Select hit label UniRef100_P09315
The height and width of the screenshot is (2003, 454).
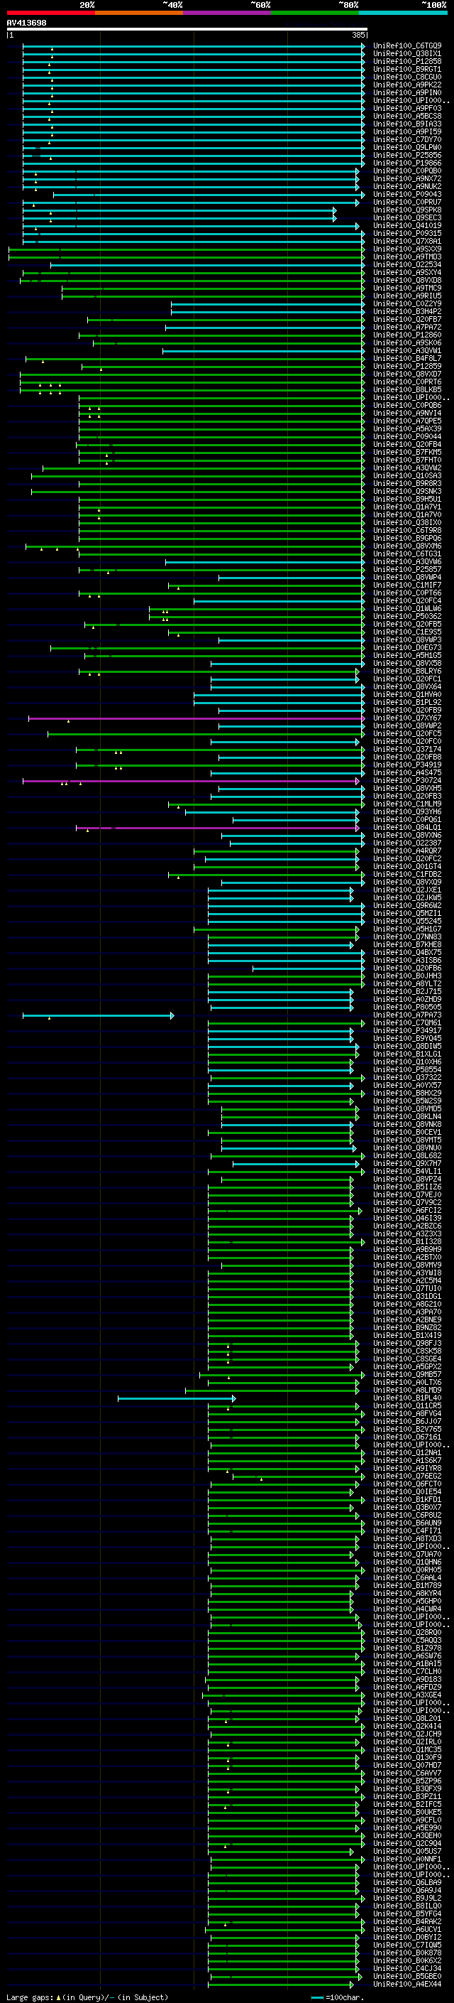click(407, 233)
